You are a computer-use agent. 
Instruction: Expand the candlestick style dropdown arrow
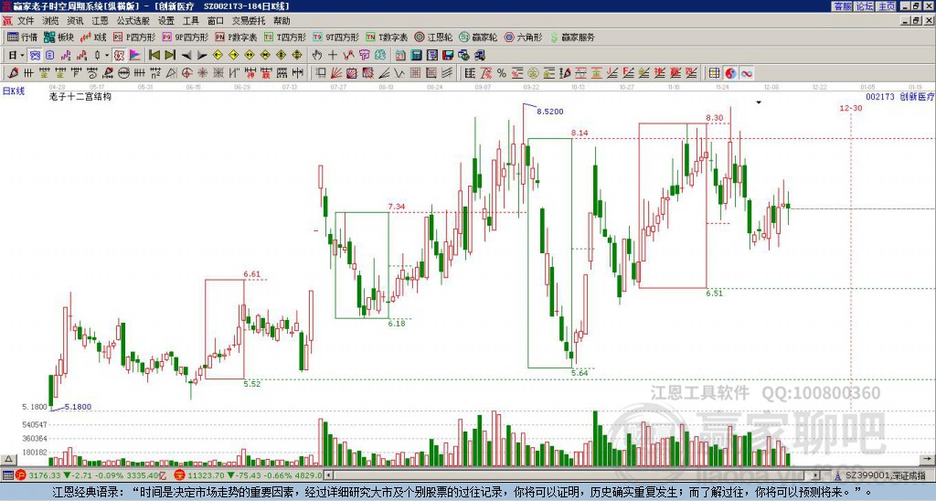tap(107, 56)
